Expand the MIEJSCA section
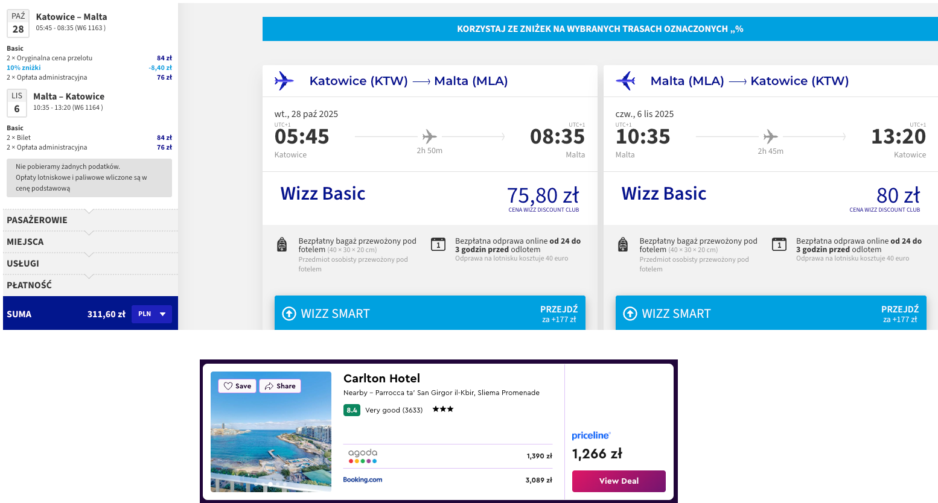The height and width of the screenshot is (503, 938). tap(91, 241)
